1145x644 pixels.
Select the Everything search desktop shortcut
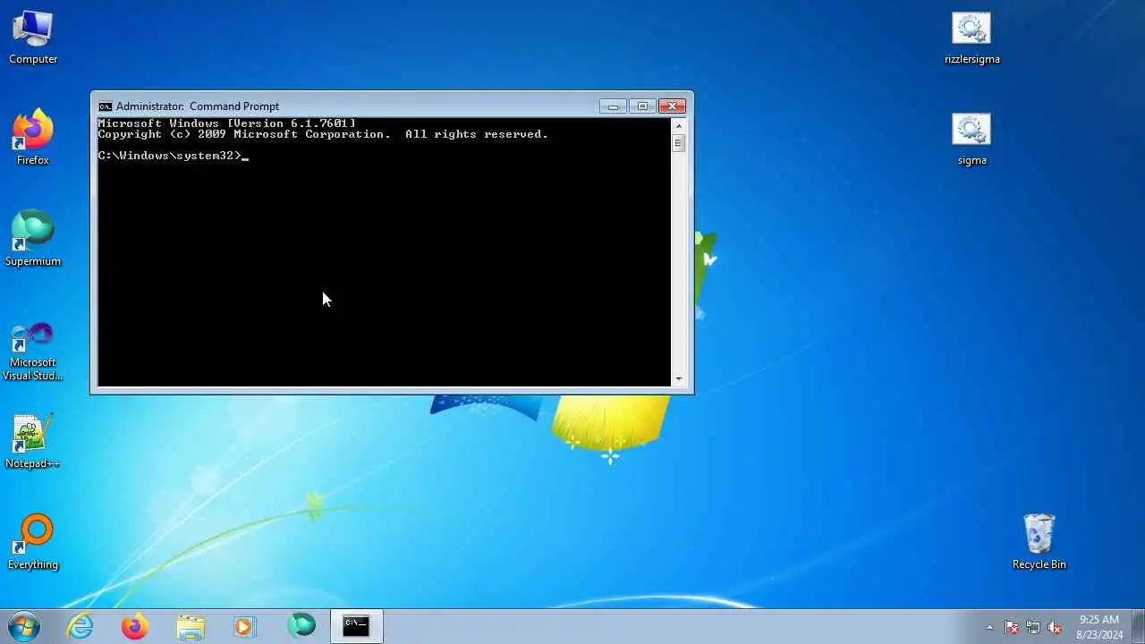coord(33,541)
